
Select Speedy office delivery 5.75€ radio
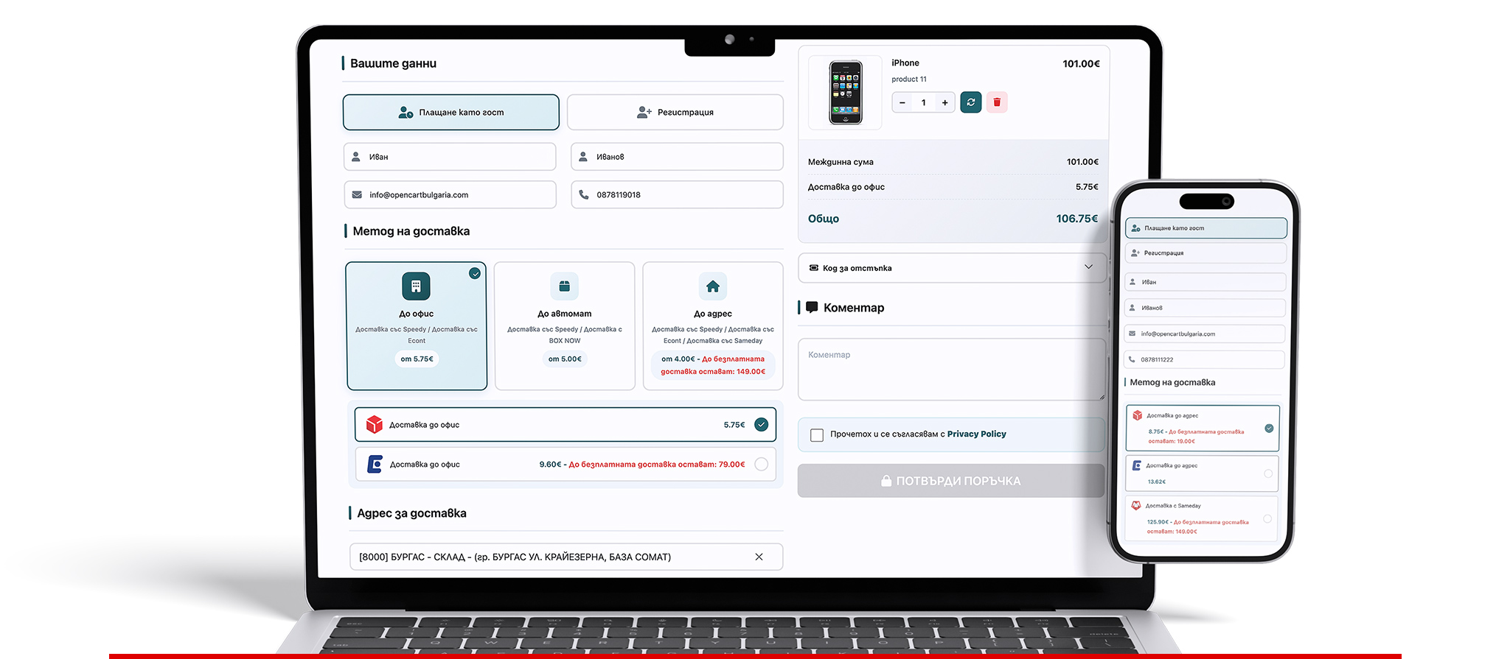(x=761, y=425)
